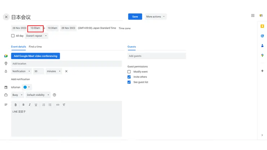Open Google Keep in side panel

[262, 26]
